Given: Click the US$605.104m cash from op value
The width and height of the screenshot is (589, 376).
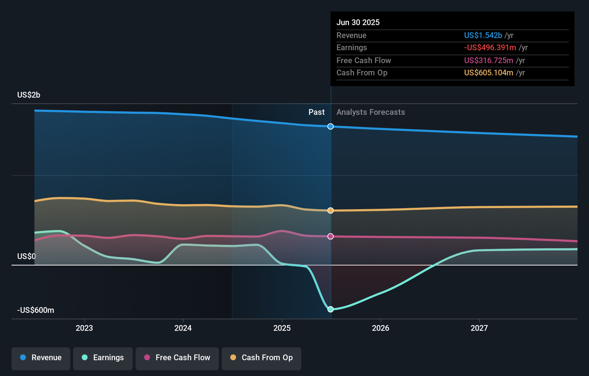Looking at the screenshot, I should 489,73.
